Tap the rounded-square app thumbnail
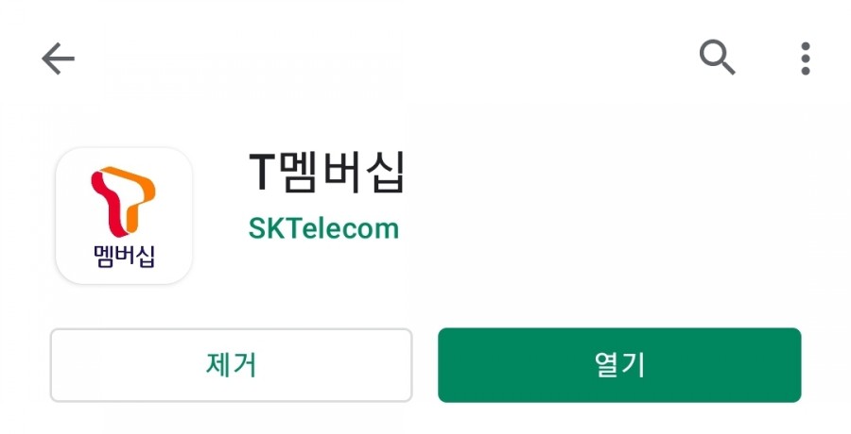 coord(124,216)
